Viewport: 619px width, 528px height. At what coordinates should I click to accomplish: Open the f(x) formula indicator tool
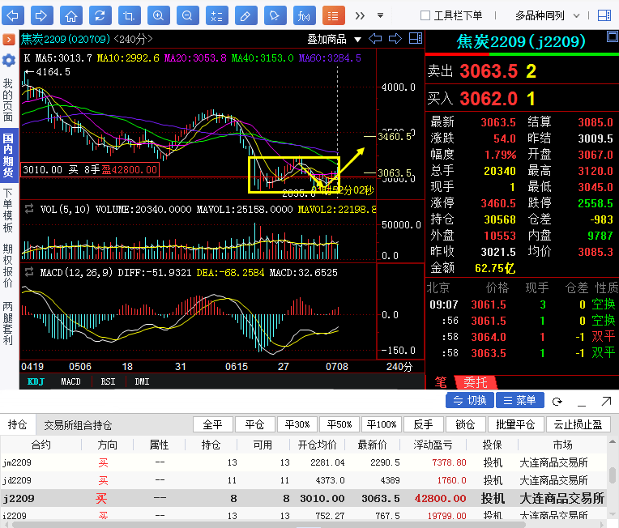click(x=304, y=15)
